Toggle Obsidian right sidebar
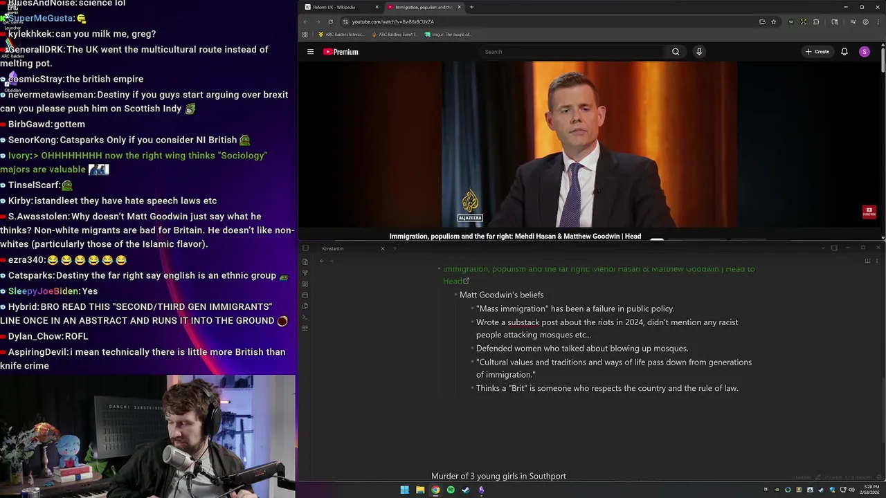 point(834,248)
